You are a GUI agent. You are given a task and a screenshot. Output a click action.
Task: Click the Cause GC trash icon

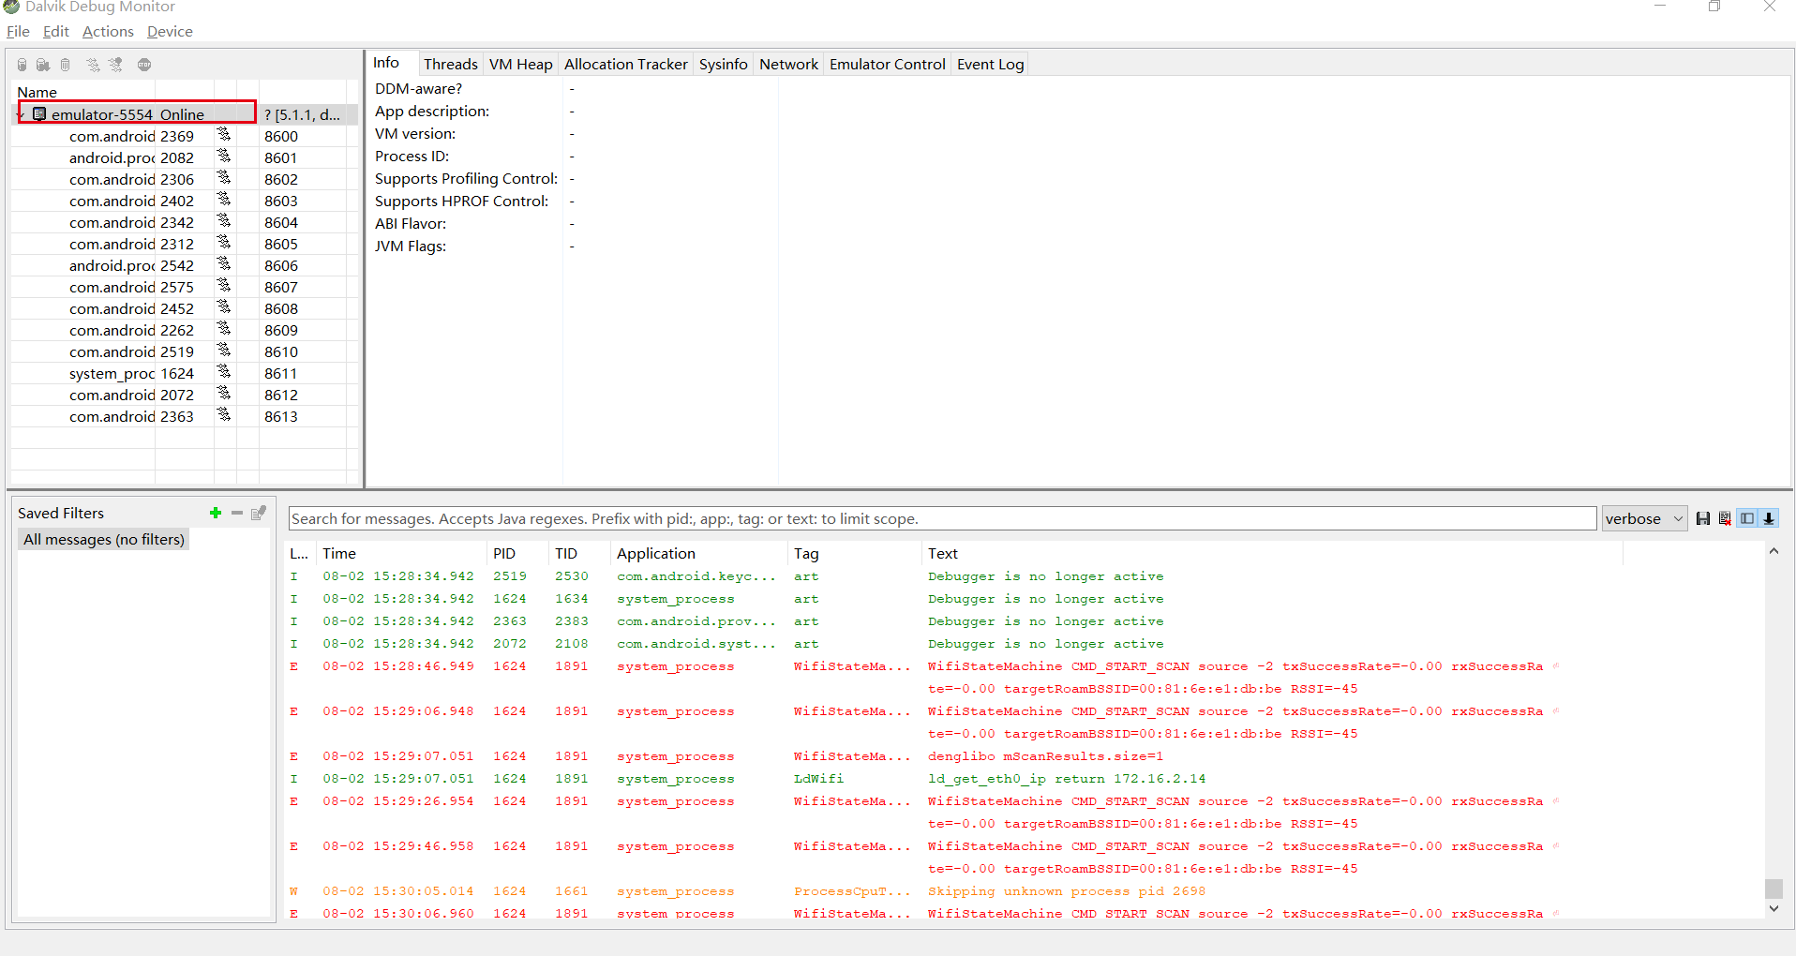click(66, 65)
